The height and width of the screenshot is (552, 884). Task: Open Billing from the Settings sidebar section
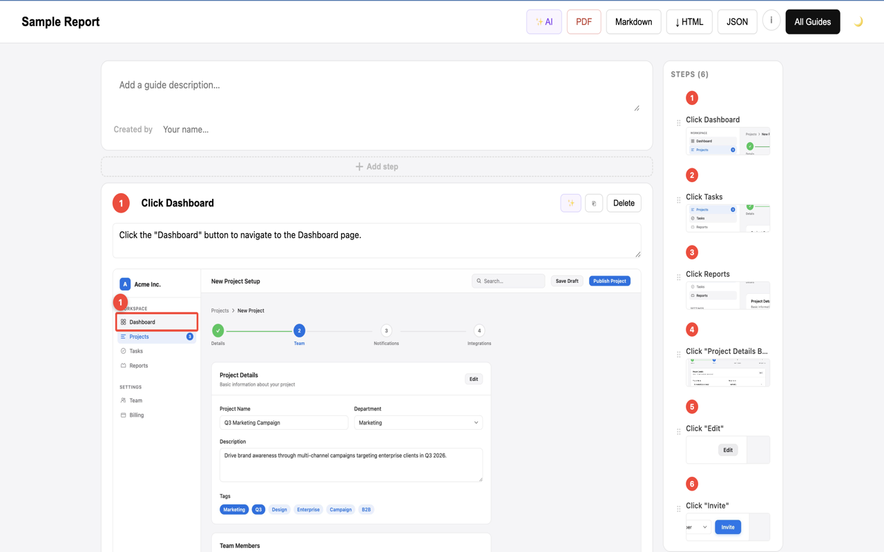(135, 415)
